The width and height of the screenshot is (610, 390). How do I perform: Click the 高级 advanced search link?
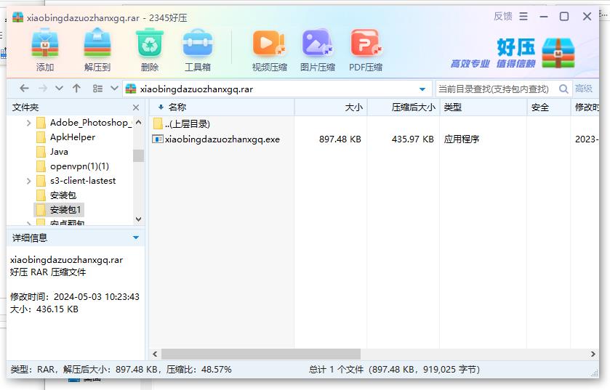coord(584,89)
